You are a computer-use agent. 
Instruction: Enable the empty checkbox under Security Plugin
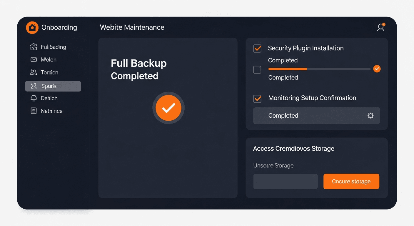257,70
